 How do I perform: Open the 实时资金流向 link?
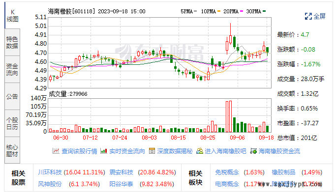coord(127,151)
